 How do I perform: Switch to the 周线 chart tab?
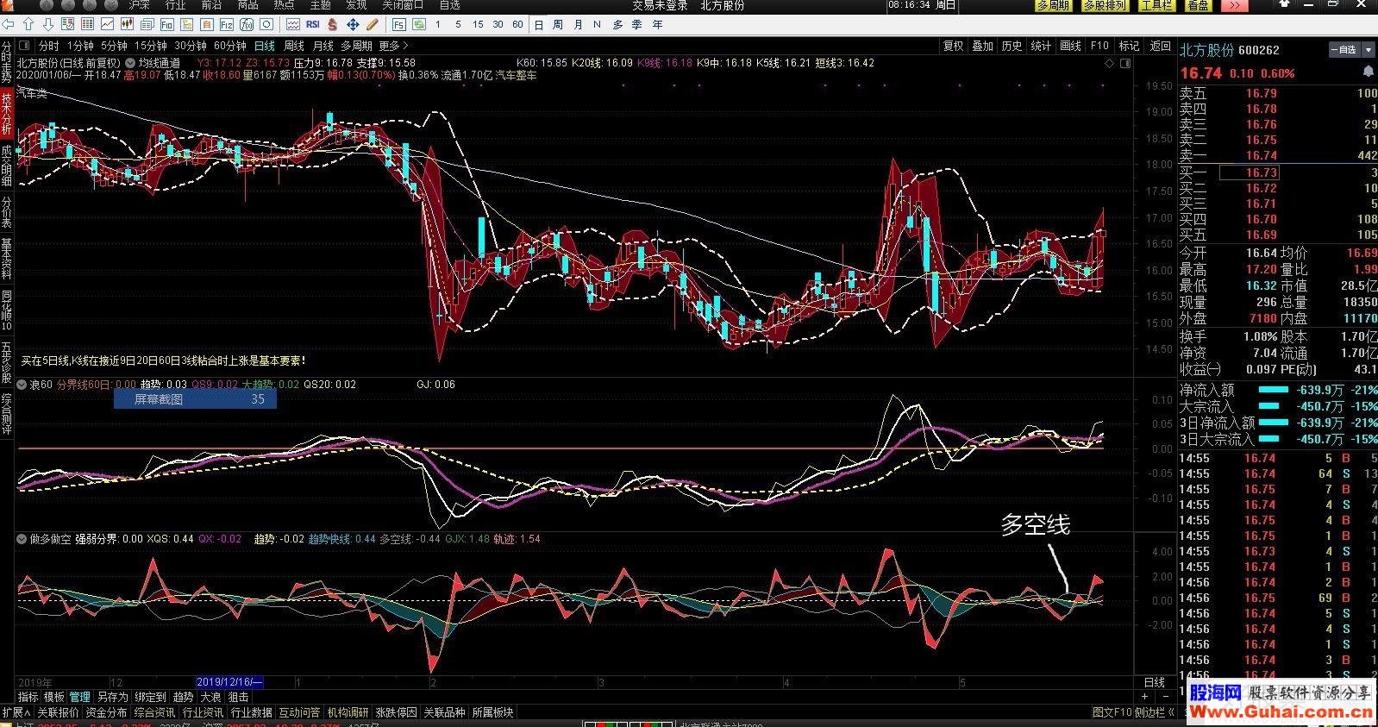pyautogui.click(x=293, y=46)
